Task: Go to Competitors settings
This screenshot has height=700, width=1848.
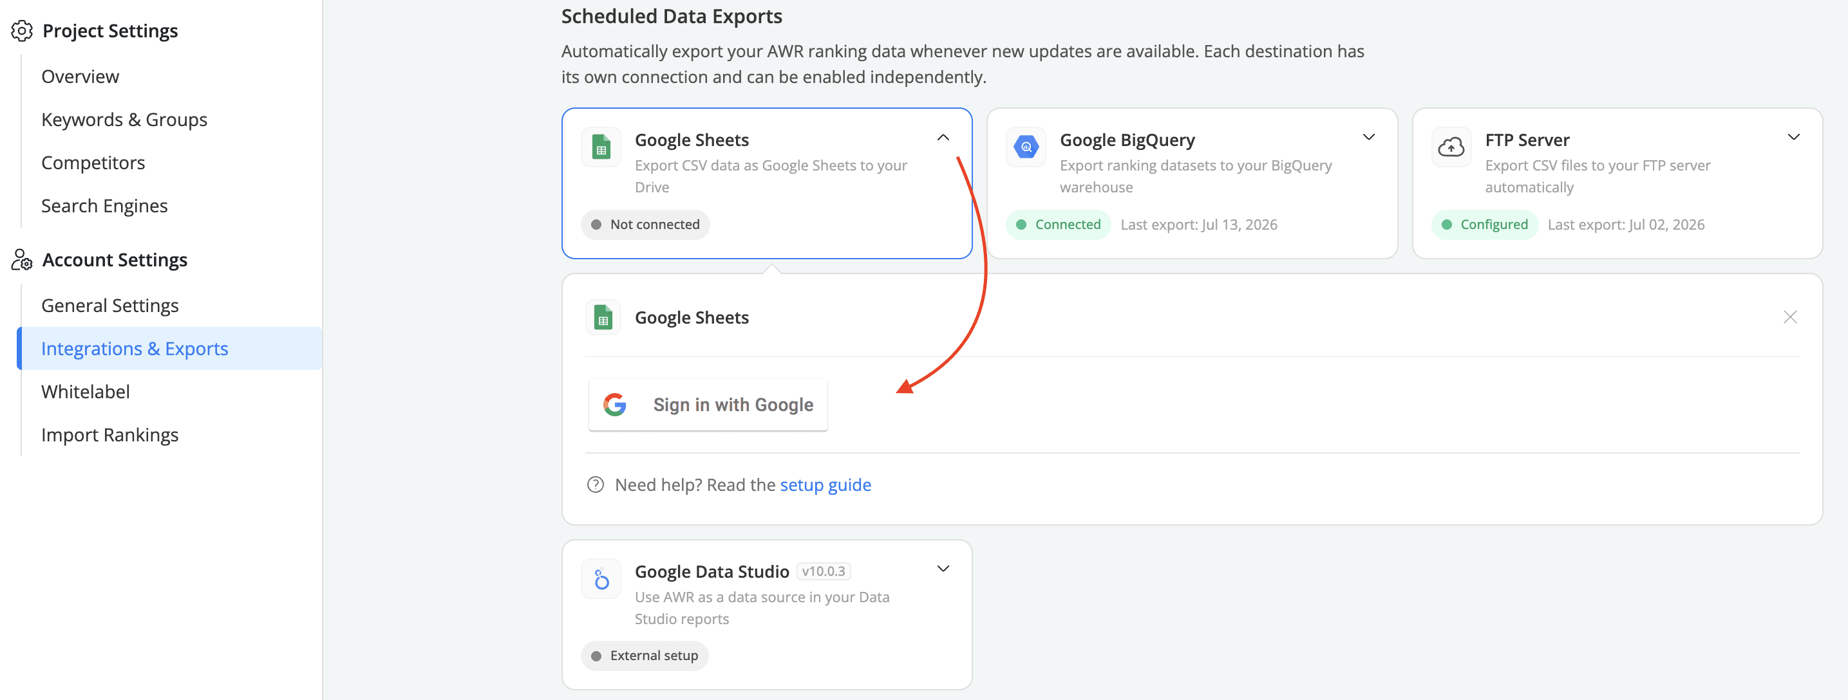Action: pos(93,163)
